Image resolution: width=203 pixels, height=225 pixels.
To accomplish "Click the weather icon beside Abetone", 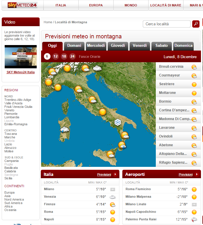I will click(194, 146).
